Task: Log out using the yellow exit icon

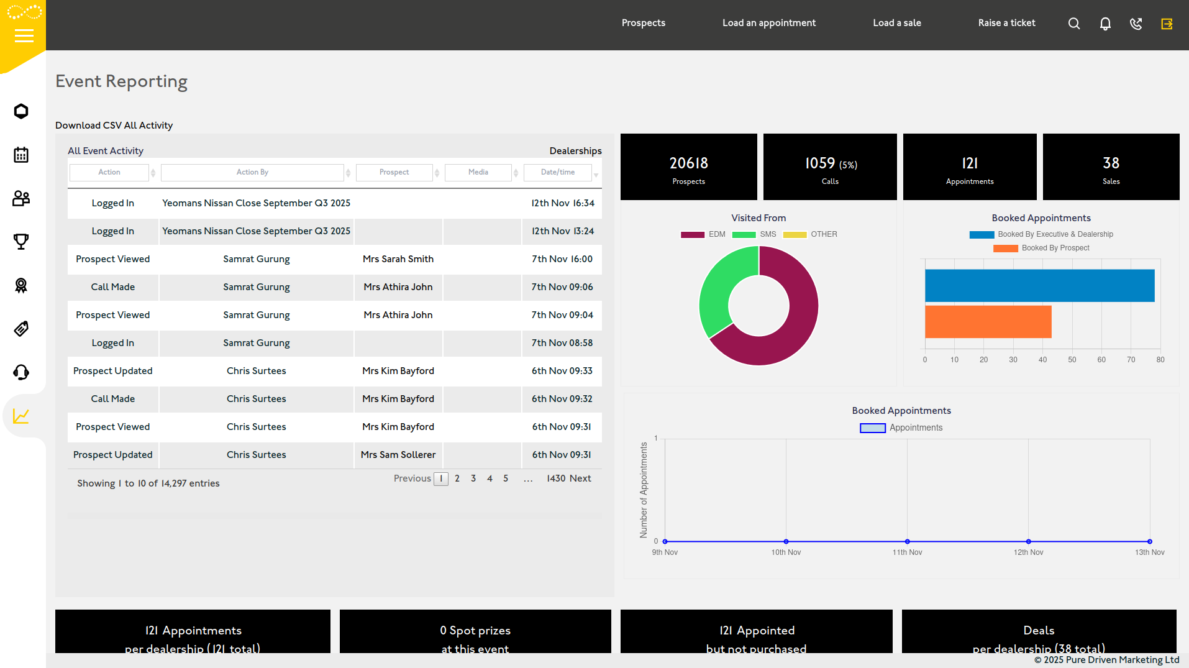Action: pyautogui.click(x=1167, y=23)
